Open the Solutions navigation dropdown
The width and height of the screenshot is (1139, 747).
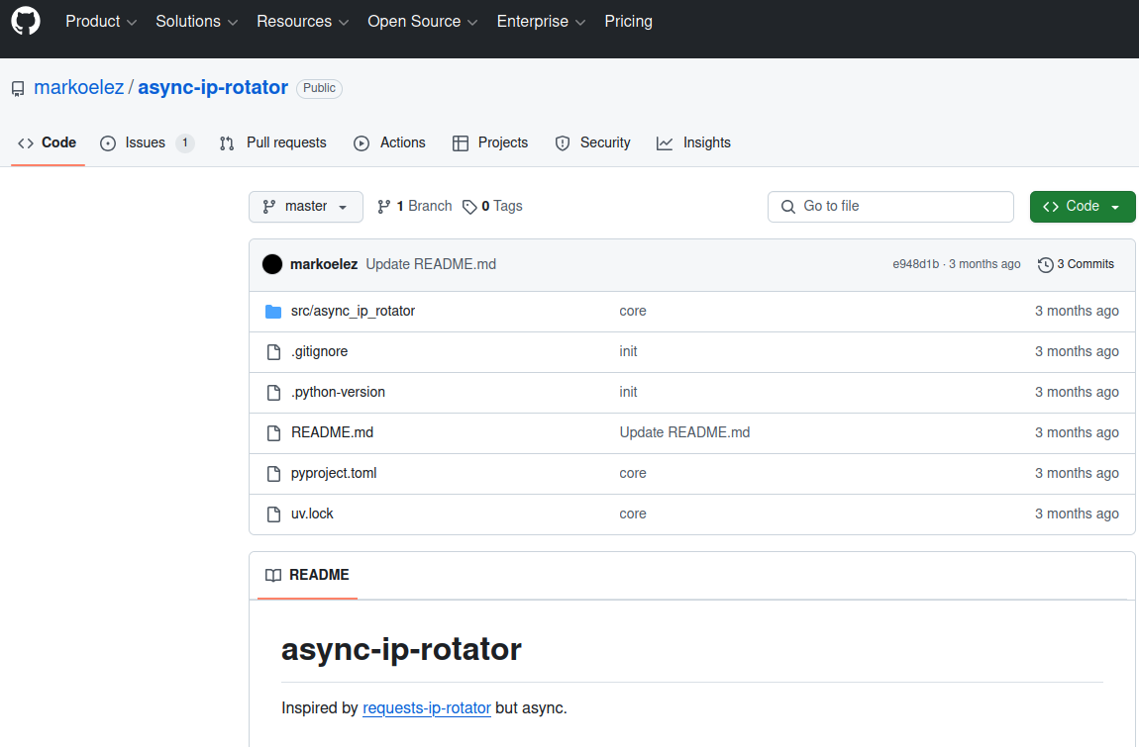coord(196,21)
